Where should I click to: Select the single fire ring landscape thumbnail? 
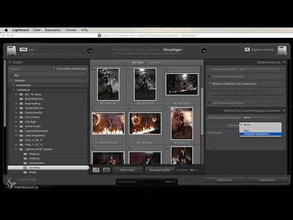[145, 123]
